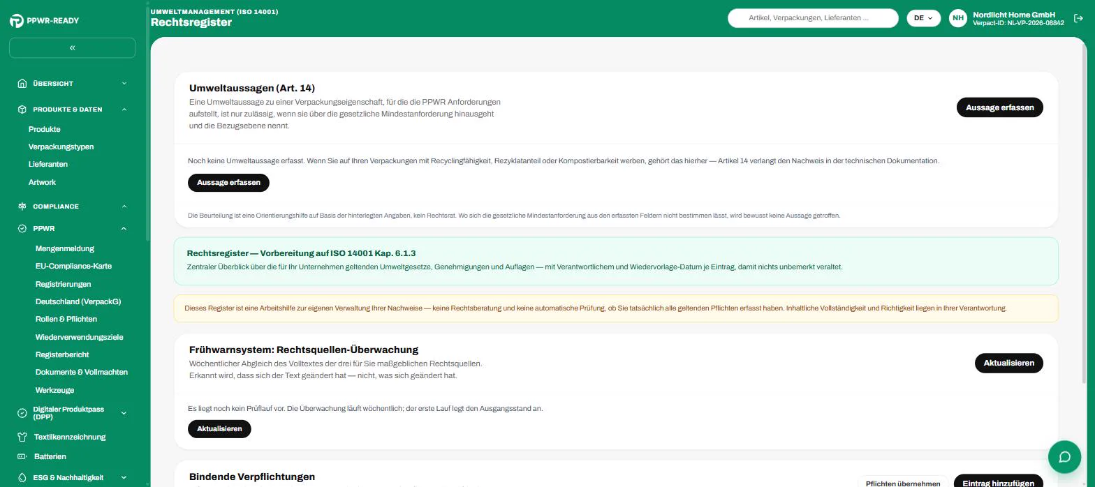This screenshot has height=487, width=1095.
Task: Open Registerbericht in the sidebar
Action: pos(62,354)
